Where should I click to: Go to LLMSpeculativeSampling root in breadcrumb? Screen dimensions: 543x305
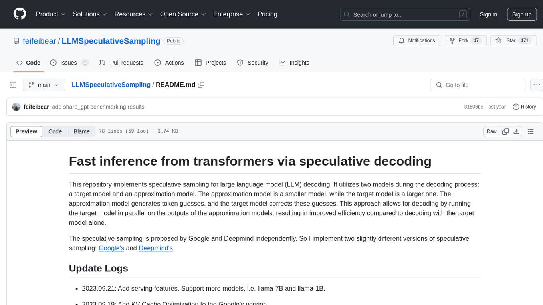pos(111,85)
